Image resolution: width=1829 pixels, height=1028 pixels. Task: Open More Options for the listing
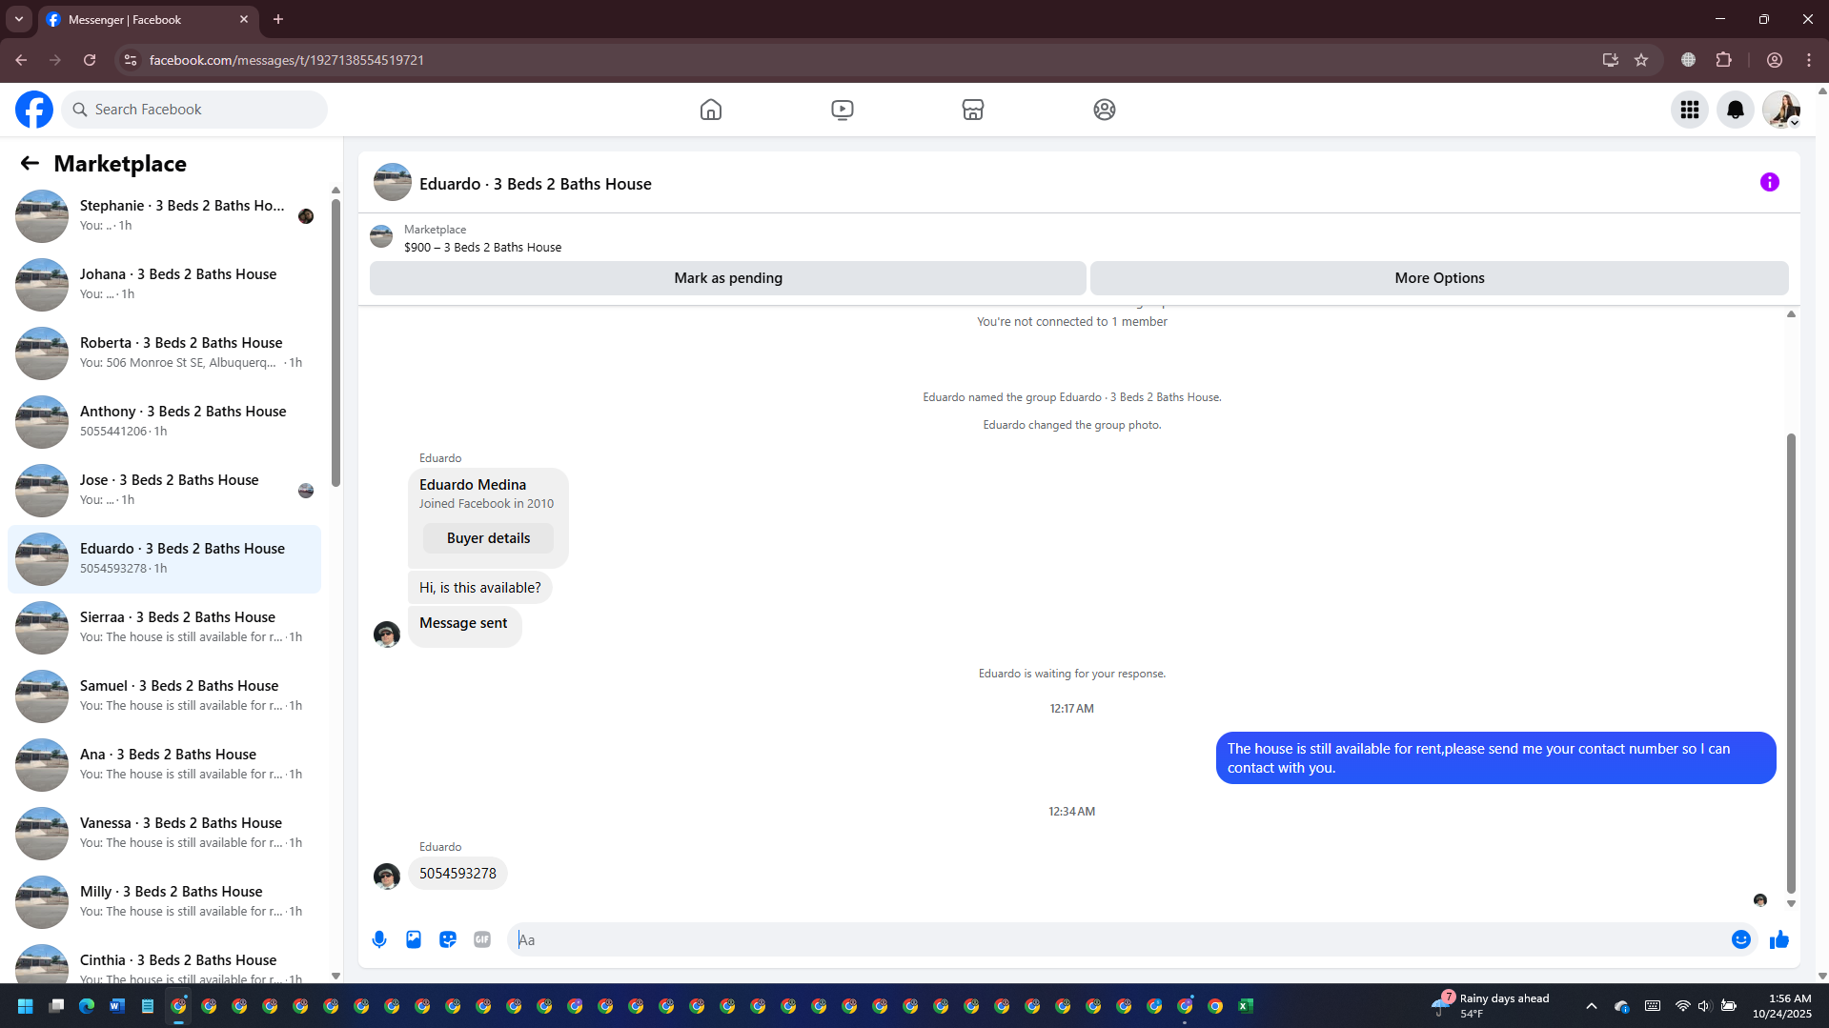pyautogui.click(x=1439, y=278)
